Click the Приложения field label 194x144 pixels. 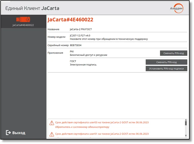pyautogui.click(x=55, y=53)
